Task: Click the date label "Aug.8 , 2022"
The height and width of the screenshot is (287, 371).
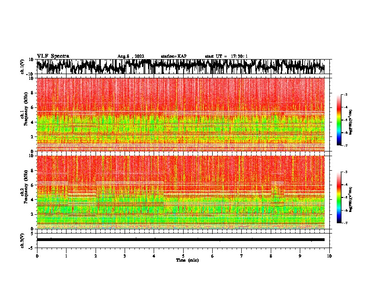Action: pos(131,56)
